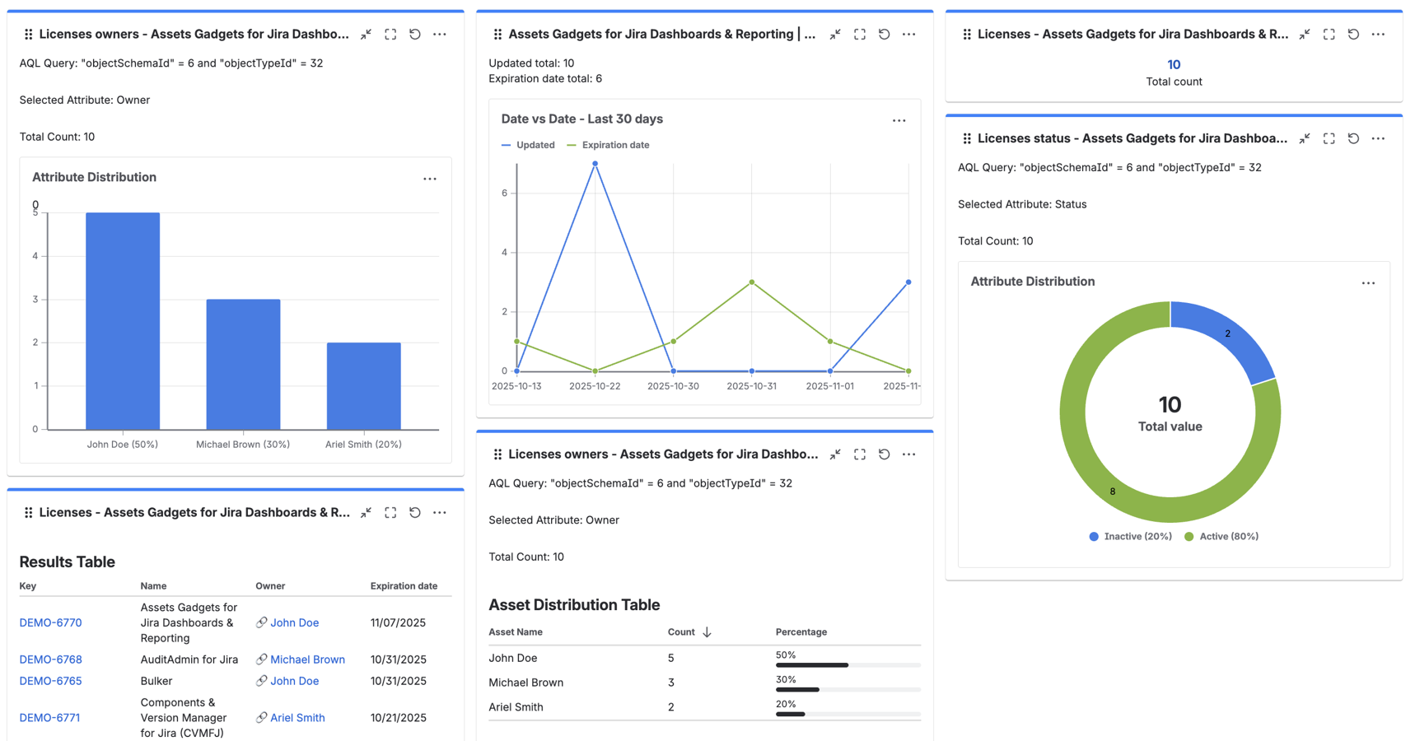Collapse the Licenses owners gadget
This screenshot has height=741, width=1415.
(366, 34)
